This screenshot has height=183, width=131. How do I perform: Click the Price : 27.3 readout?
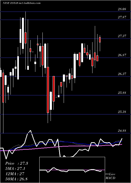coord(17,163)
